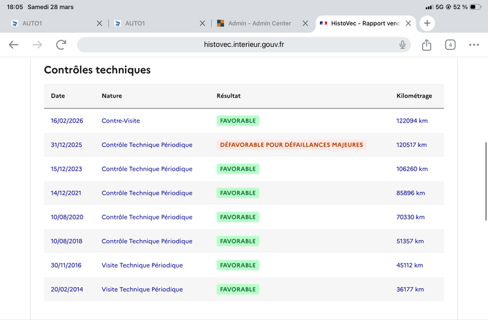Close the Admin - Admin Center tab

[x=304, y=23]
